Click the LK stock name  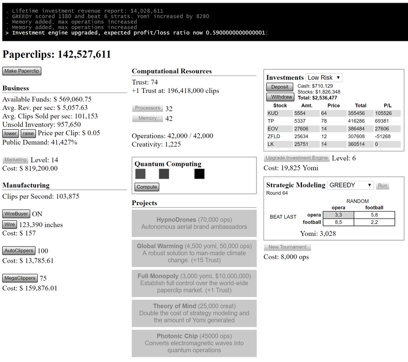(270, 144)
